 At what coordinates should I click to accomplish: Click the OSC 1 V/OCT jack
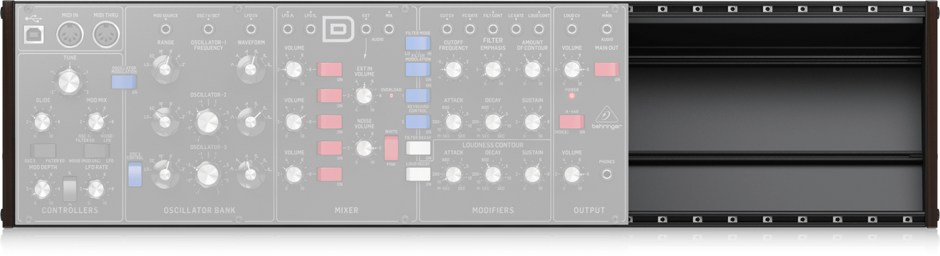[208, 29]
